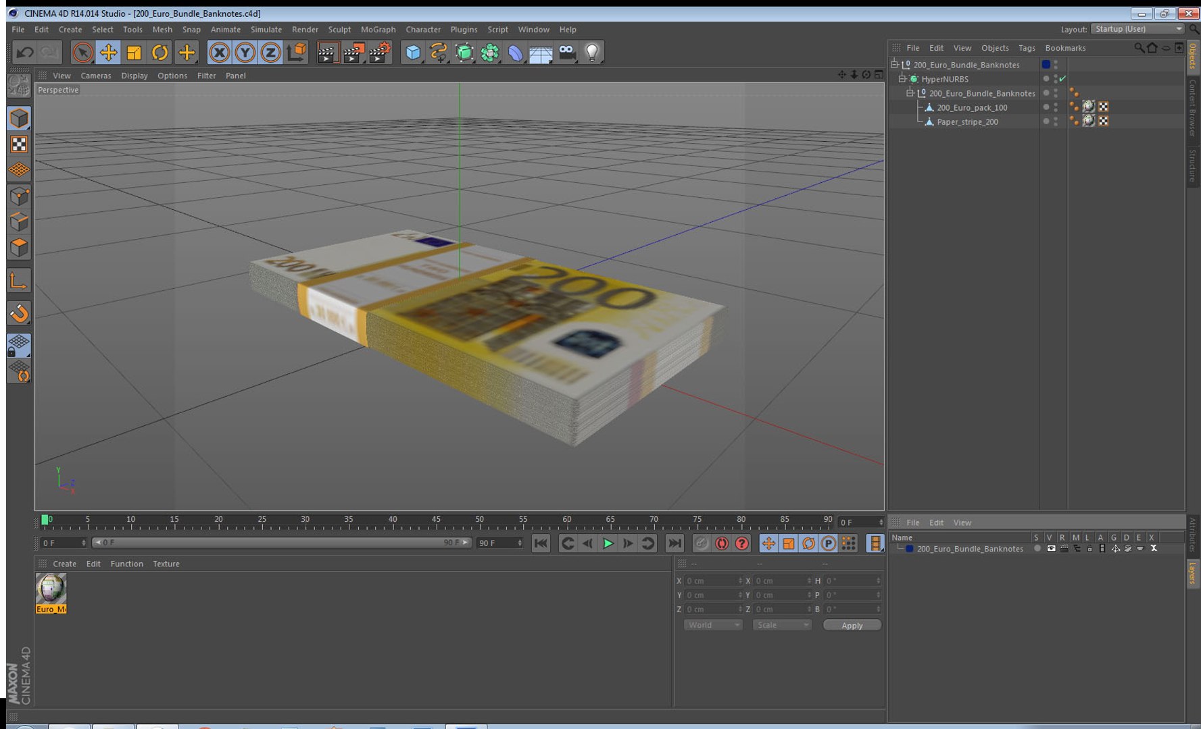Add a HyperNURBS generator from toolbar

point(464,52)
